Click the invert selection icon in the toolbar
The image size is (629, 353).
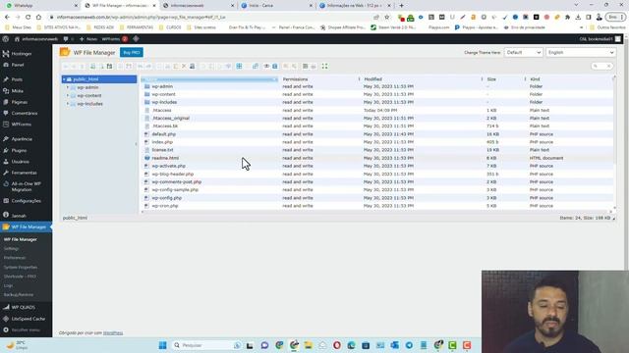[x=256, y=66]
